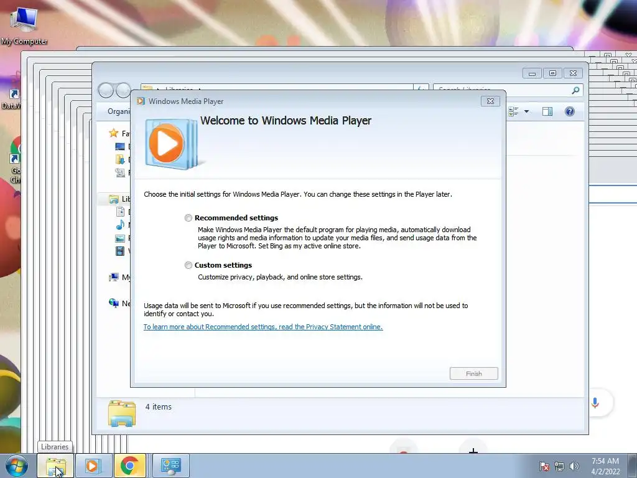Open the network status tray icon
Viewport: 637px width, 478px height.
pyautogui.click(x=559, y=466)
